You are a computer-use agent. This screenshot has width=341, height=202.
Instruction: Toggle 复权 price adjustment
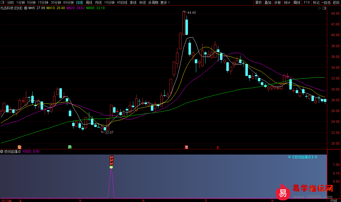[x=258, y=2]
